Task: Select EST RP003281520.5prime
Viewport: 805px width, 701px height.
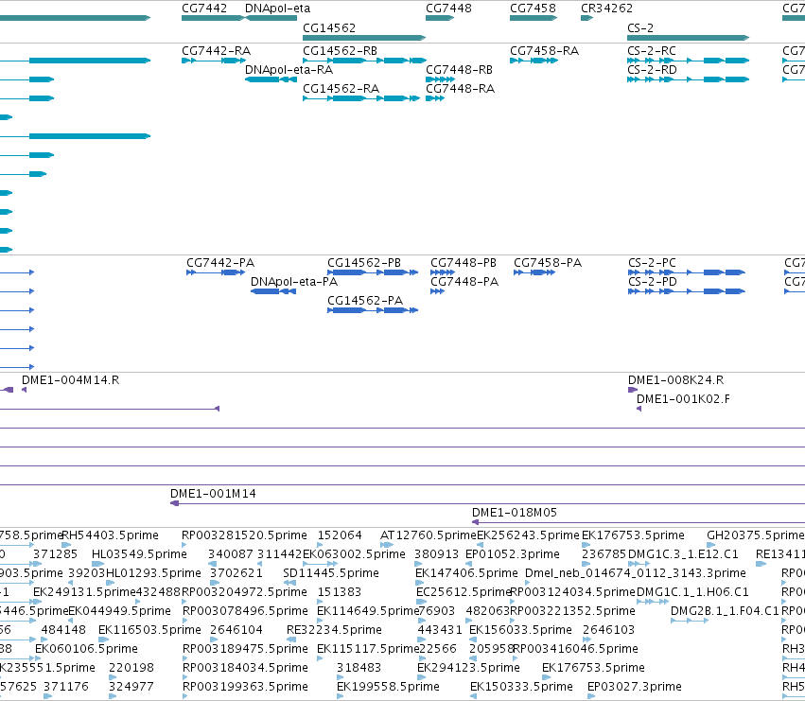Action: [x=244, y=535]
